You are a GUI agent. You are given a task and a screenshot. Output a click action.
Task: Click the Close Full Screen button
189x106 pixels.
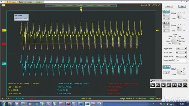[21, 19]
